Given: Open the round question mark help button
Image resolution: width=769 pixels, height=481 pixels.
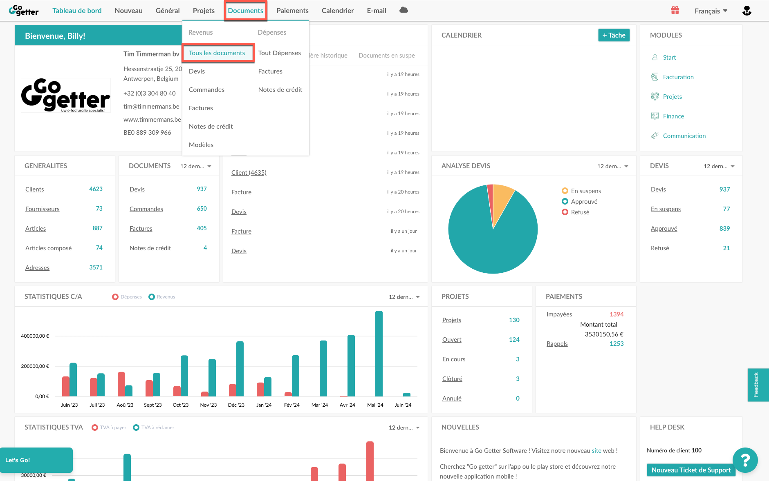Looking at the screenshot, I should pos(745,460).
